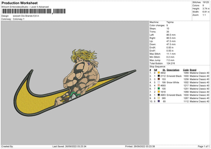Click the black swatch in stop row 8
This screenshot has width=211, height=149.
click(x=159, y=95)
